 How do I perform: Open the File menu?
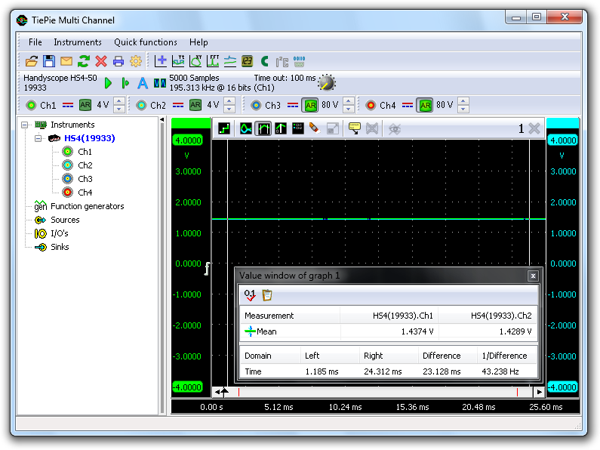(35, 42)
